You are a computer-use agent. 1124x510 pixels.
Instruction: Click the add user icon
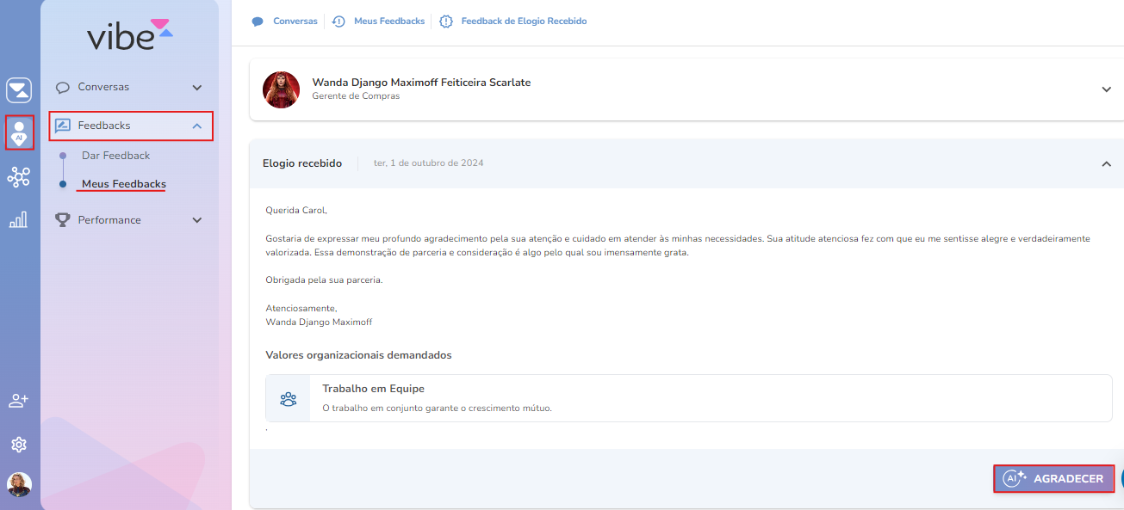[x=19, y=401]
